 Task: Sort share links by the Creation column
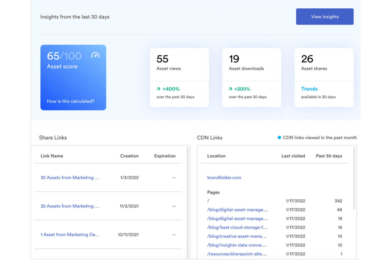(129, 156)
